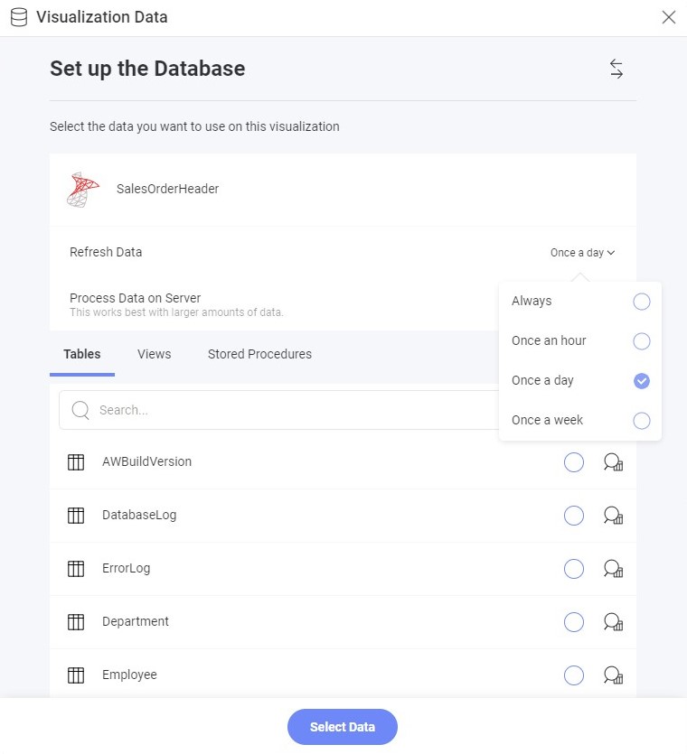
Task: Select the Always refresh option
Action: tap(641, 302)
